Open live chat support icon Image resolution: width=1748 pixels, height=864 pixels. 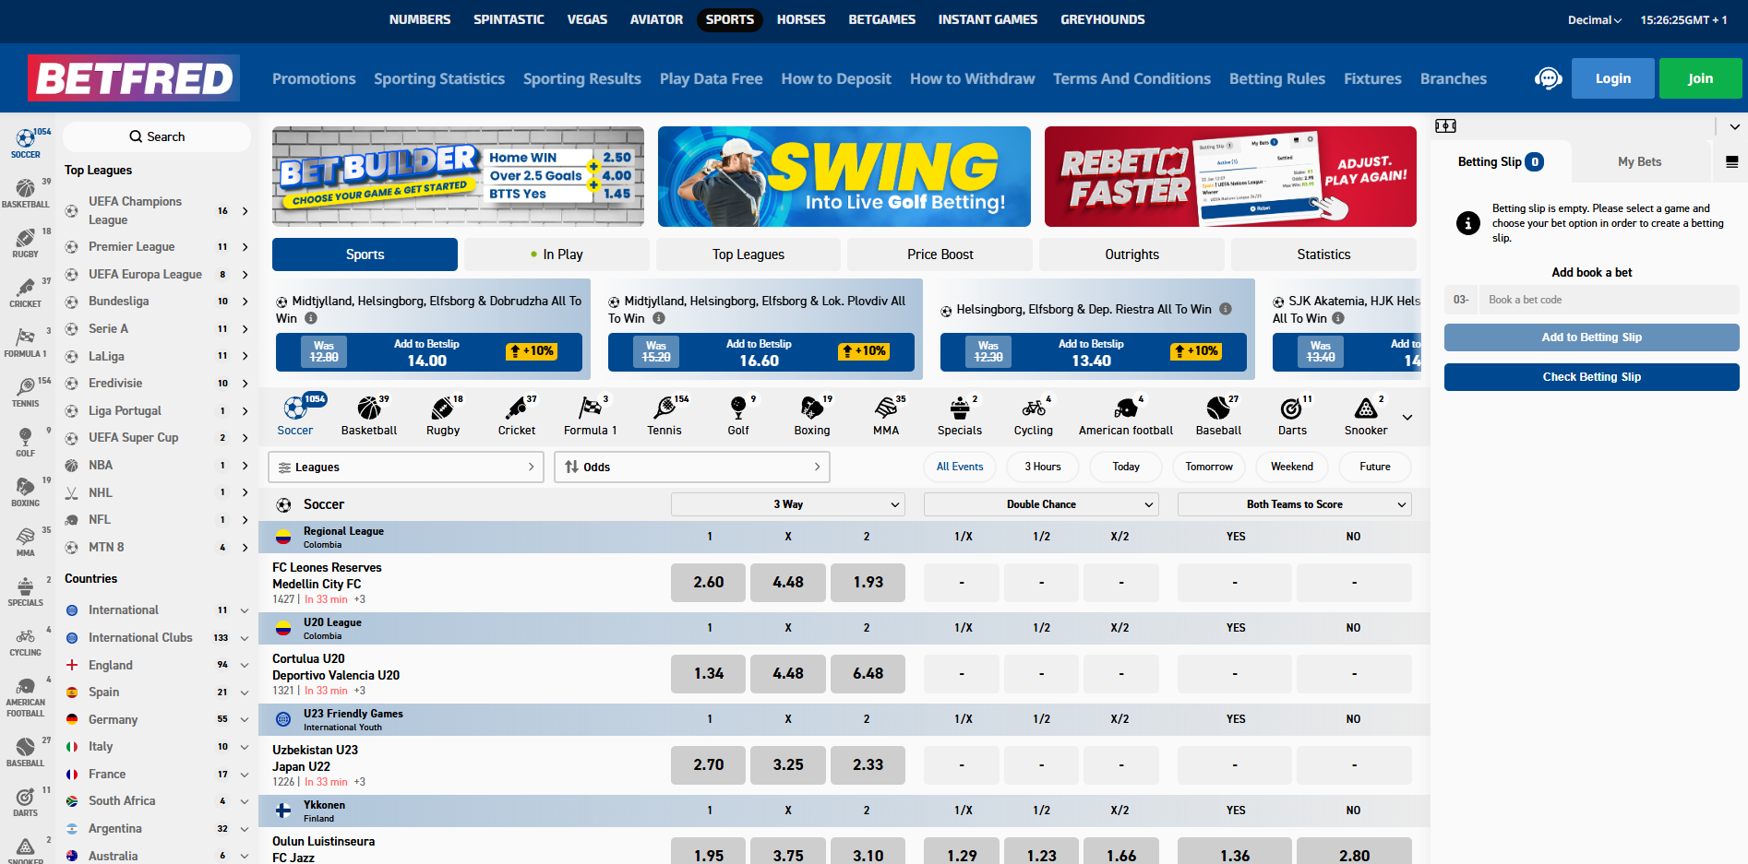pyautogui.click(x=1548, y=78)
